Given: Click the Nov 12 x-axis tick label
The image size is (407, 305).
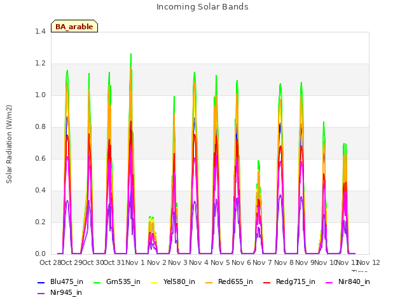Looking at the screenshot, I should click(x=369, y=262).
